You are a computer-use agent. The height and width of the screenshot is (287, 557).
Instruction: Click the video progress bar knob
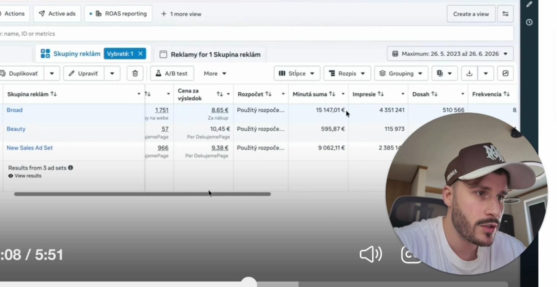click(249, 283)
